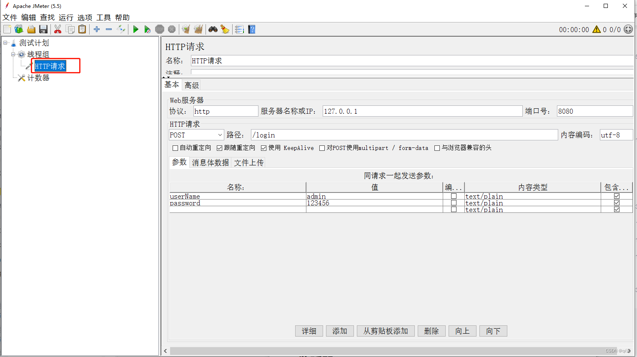
Task: Click the blue minus Collapse All icon
Action: point(109,29)
